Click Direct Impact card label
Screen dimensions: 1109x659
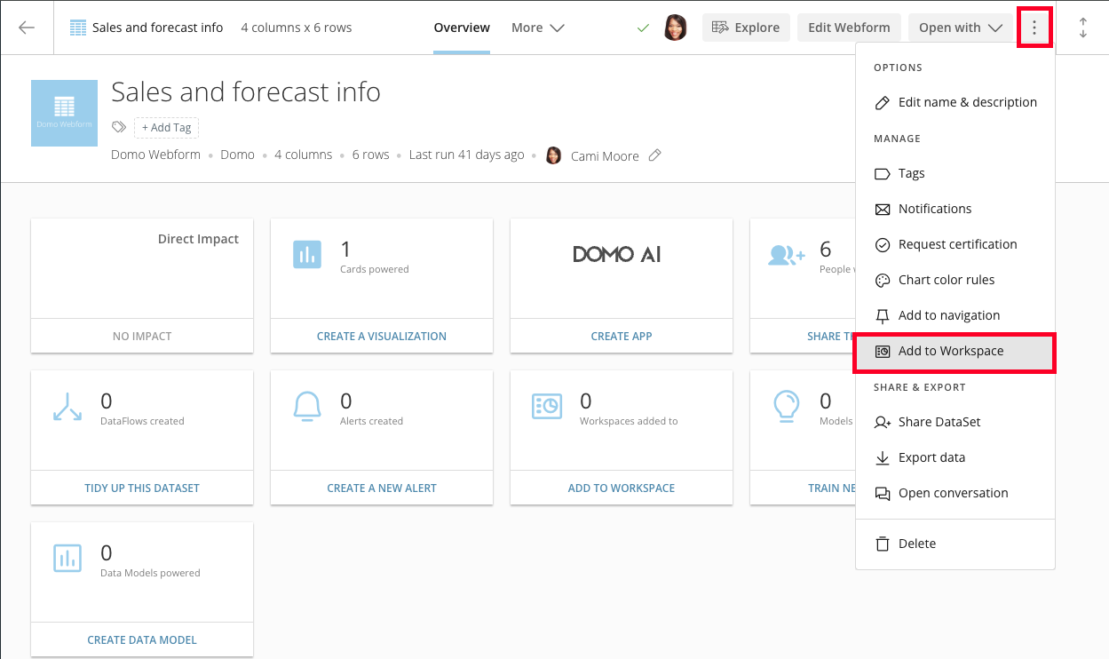pos(198,239)
